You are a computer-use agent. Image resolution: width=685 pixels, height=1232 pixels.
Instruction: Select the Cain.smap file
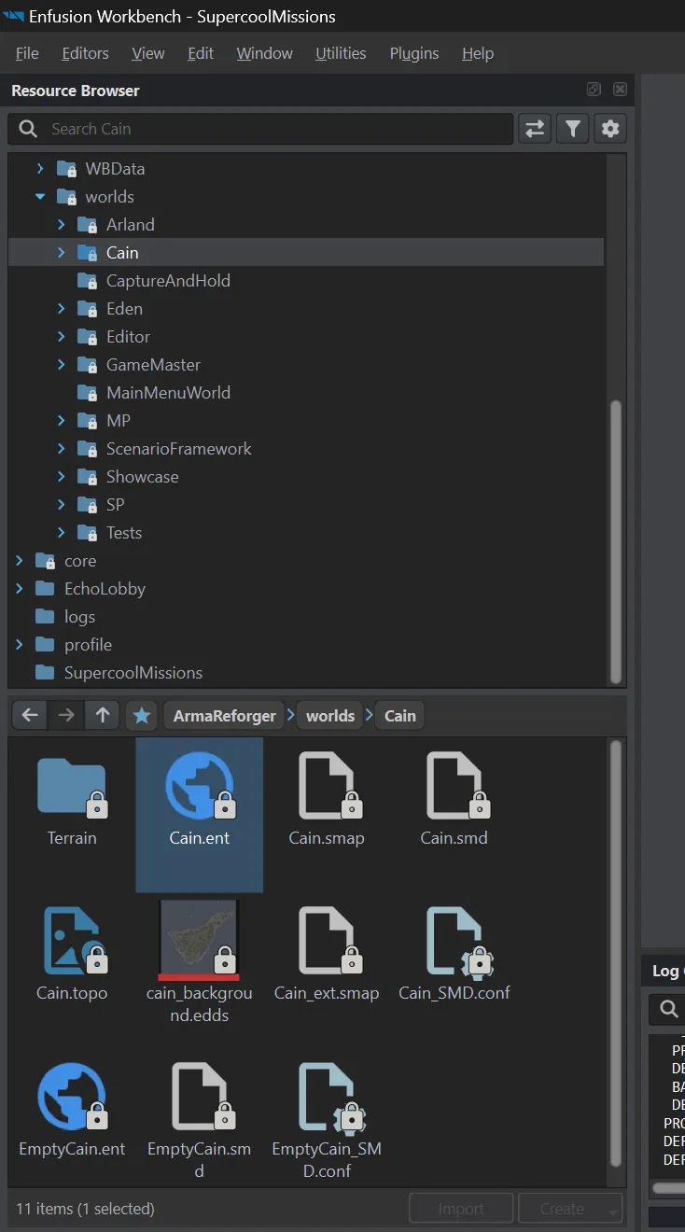pos(327,801)
